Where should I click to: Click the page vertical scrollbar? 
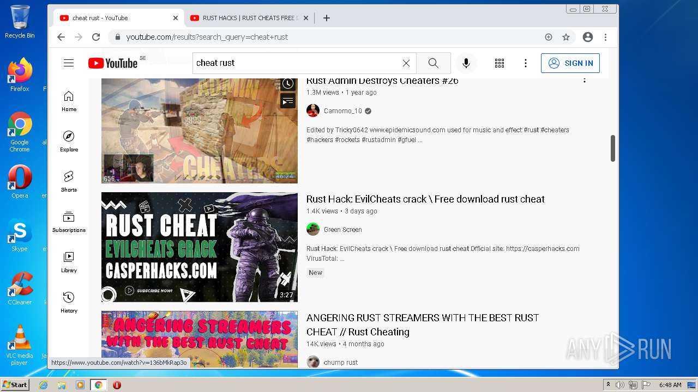613,148
